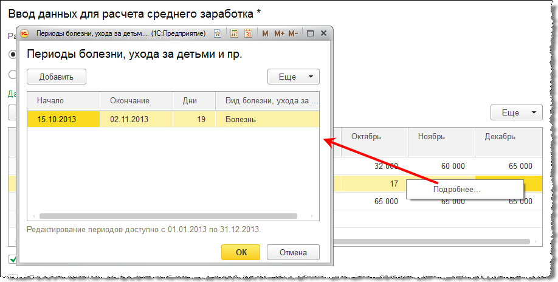Maximize the periods dialog window
This screenshot has width=558, height=282.
[x=310, y=33]
